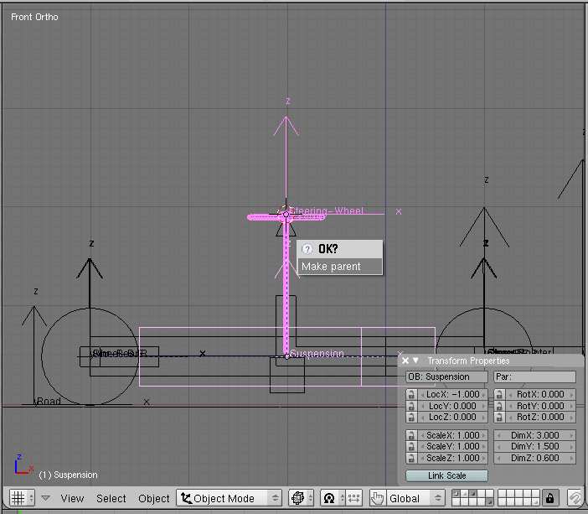Open the Global orientation dropdown
The height and width of the screenshot is (514, 588).
[x=415, y=498]
